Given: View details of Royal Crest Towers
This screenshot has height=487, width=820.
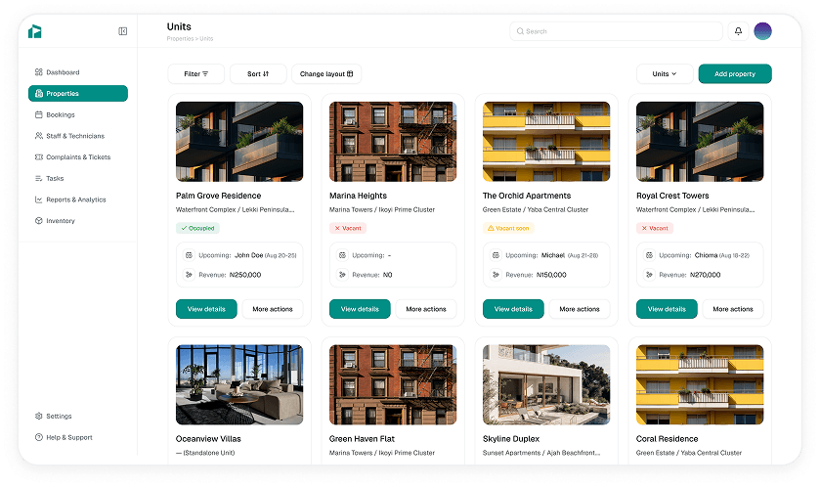Looking at the screenshot, I should (667, 309).
